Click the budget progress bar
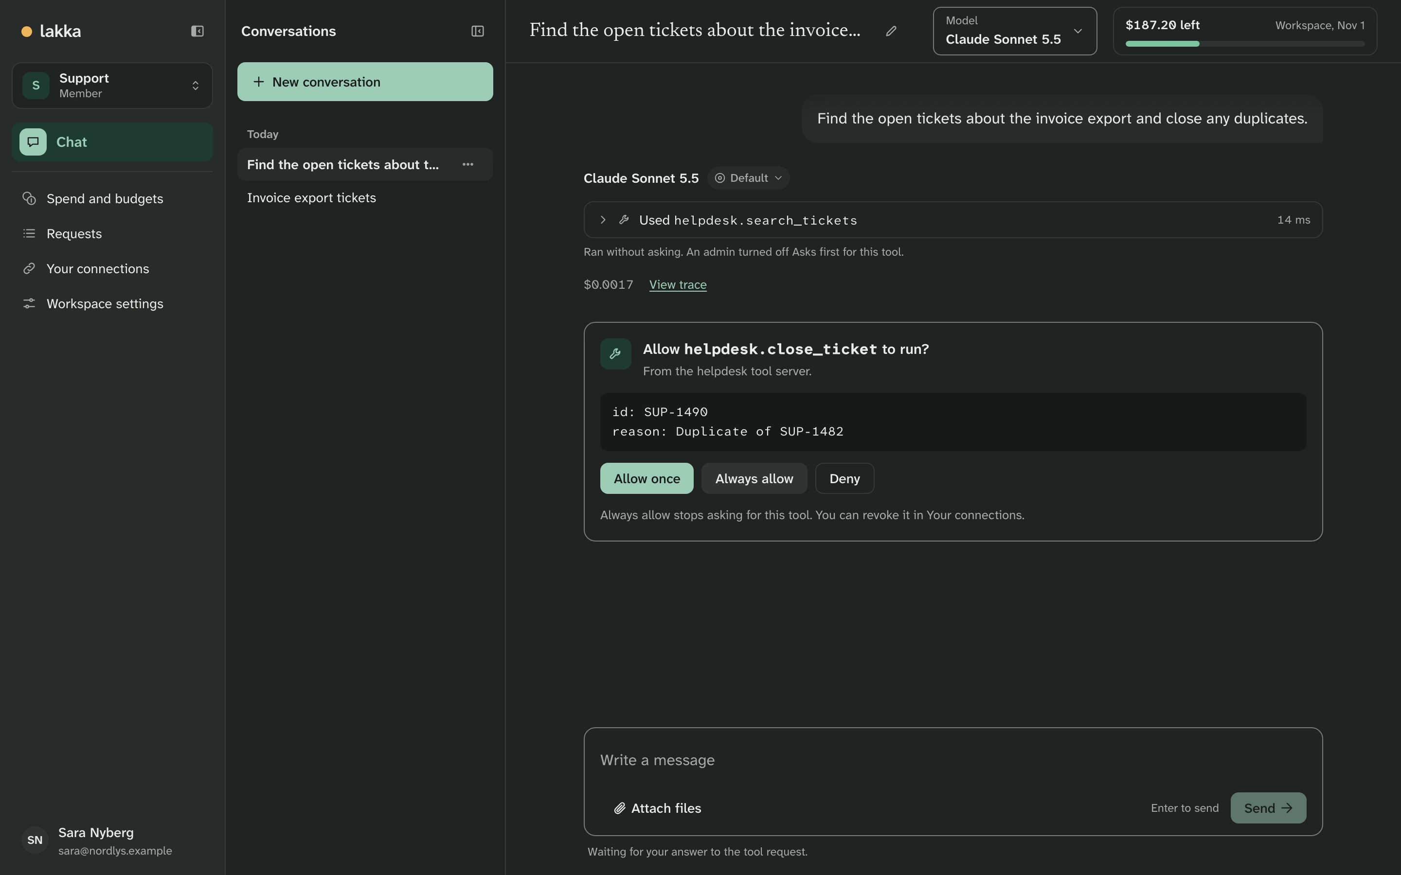This screenshot has width=1401, height=875. [x=1245, y=44]
